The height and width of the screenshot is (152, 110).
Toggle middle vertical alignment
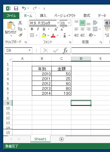point(82,23)
